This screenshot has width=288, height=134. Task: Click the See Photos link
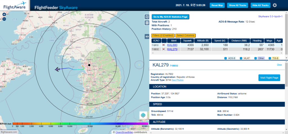click(178, 80)
